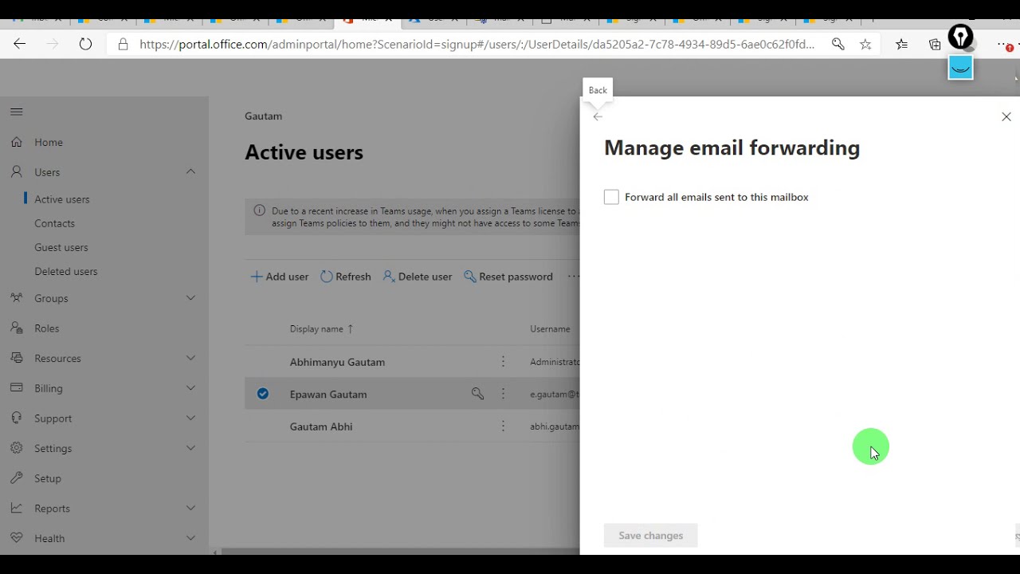
Task: Add this page to favorites via the star icon
Action: point(865,45)
